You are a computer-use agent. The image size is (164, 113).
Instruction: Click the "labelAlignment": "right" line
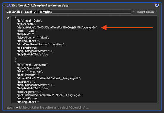(x=33, y=37)
